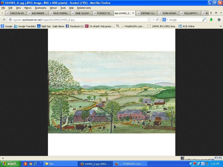This screenshot has width=223, height=167.
Task: Open the Bookmarks menu
Action: click(40, 8)
